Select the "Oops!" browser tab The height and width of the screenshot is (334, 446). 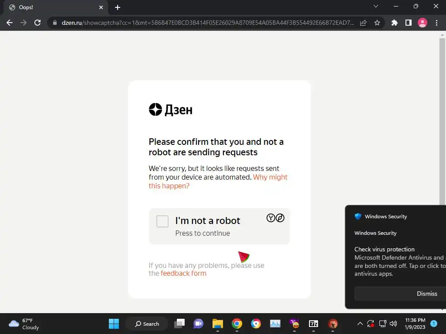pyautogui.click(x=55, y=7)
